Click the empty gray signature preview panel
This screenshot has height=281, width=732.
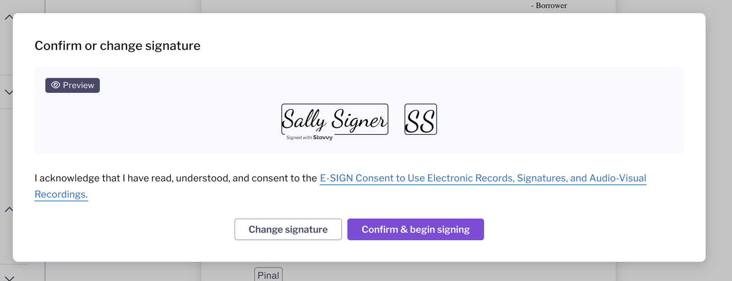click(x=550, y=110)
